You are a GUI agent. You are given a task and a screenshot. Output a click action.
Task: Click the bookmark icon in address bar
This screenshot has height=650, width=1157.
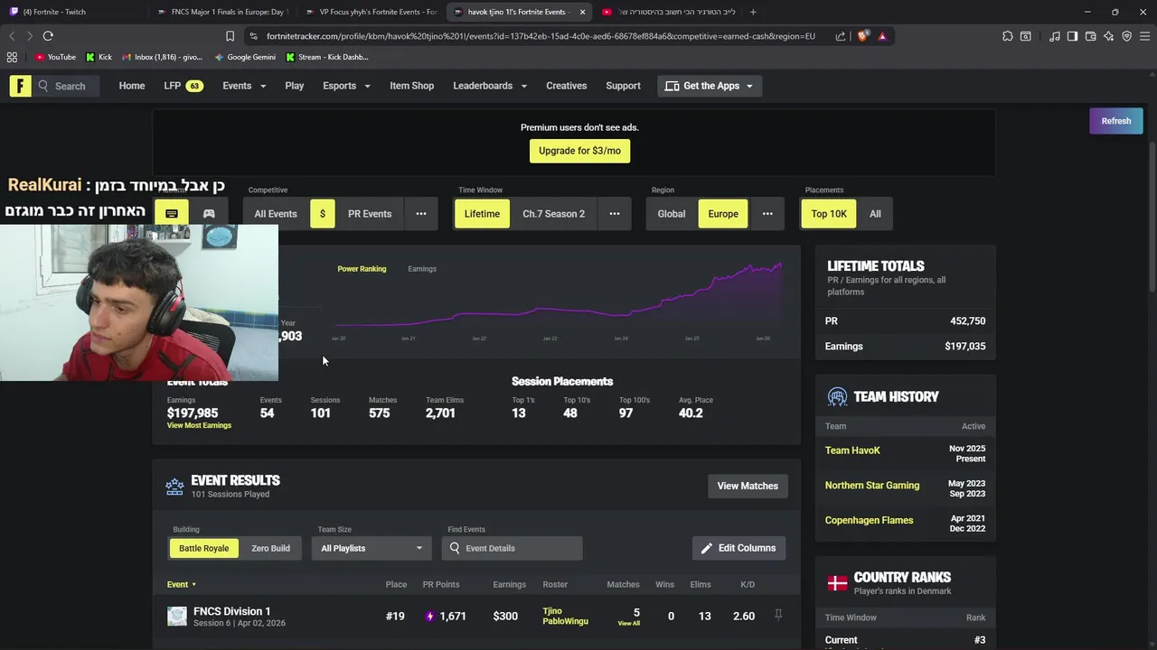coord(230,36)
